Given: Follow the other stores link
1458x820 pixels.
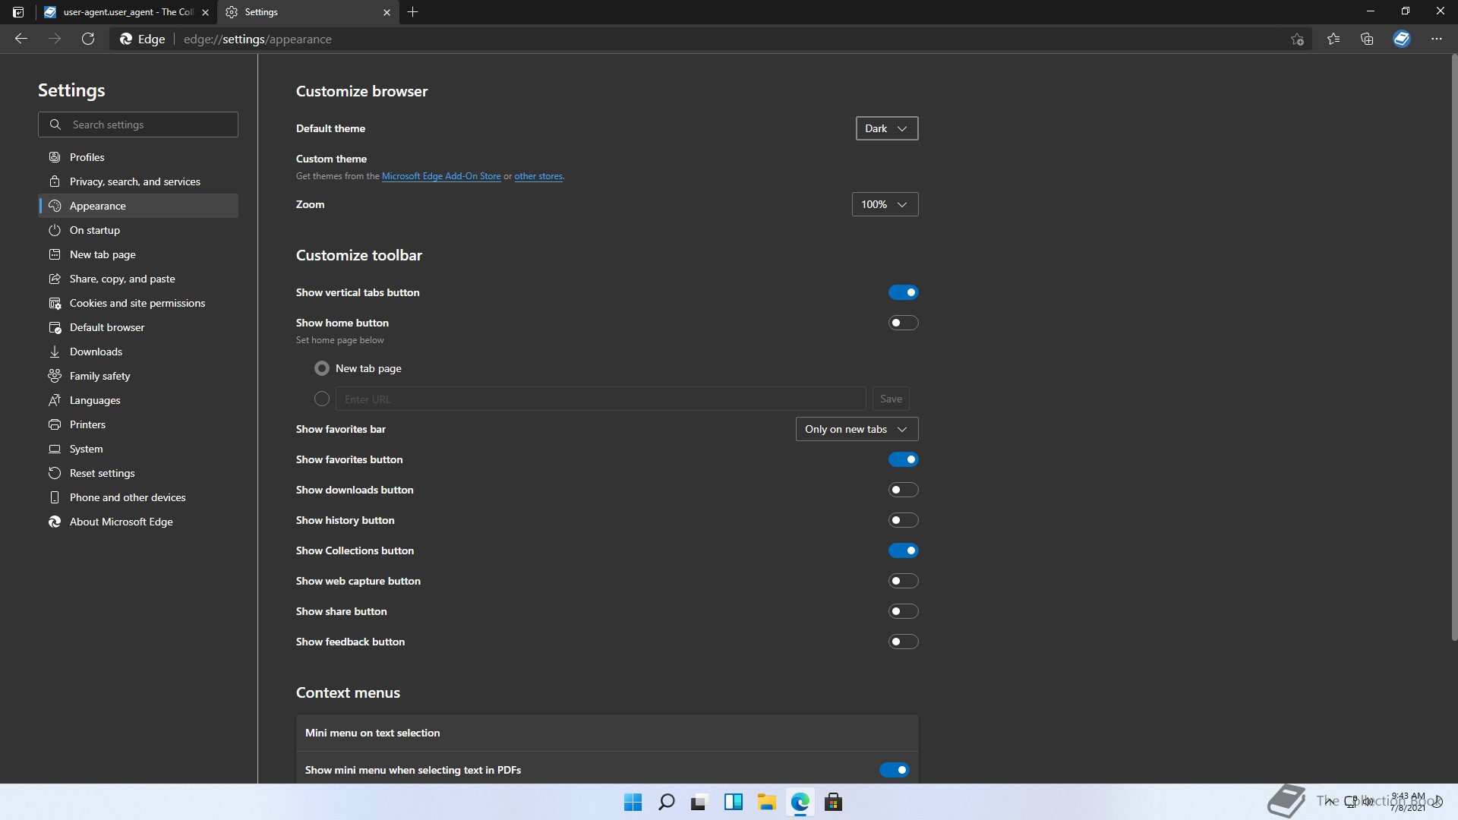Looking at the screenshot, I should [x=538, y=176].
